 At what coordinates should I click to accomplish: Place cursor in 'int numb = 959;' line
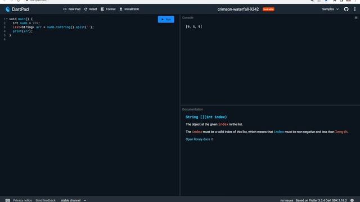(x=26, y=23)
